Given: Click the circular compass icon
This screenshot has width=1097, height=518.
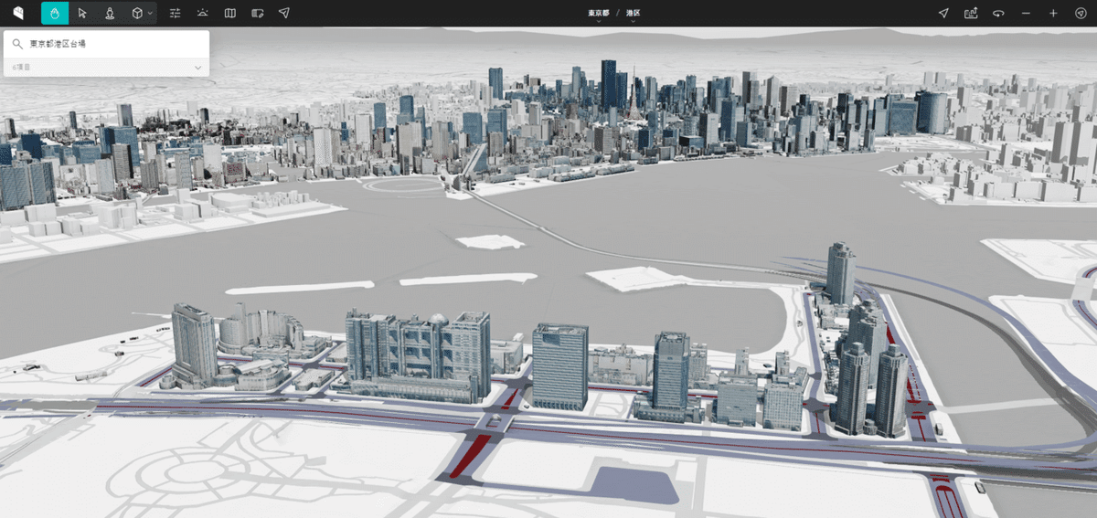Looking at the screenshot, I should tap(1081, 13).
